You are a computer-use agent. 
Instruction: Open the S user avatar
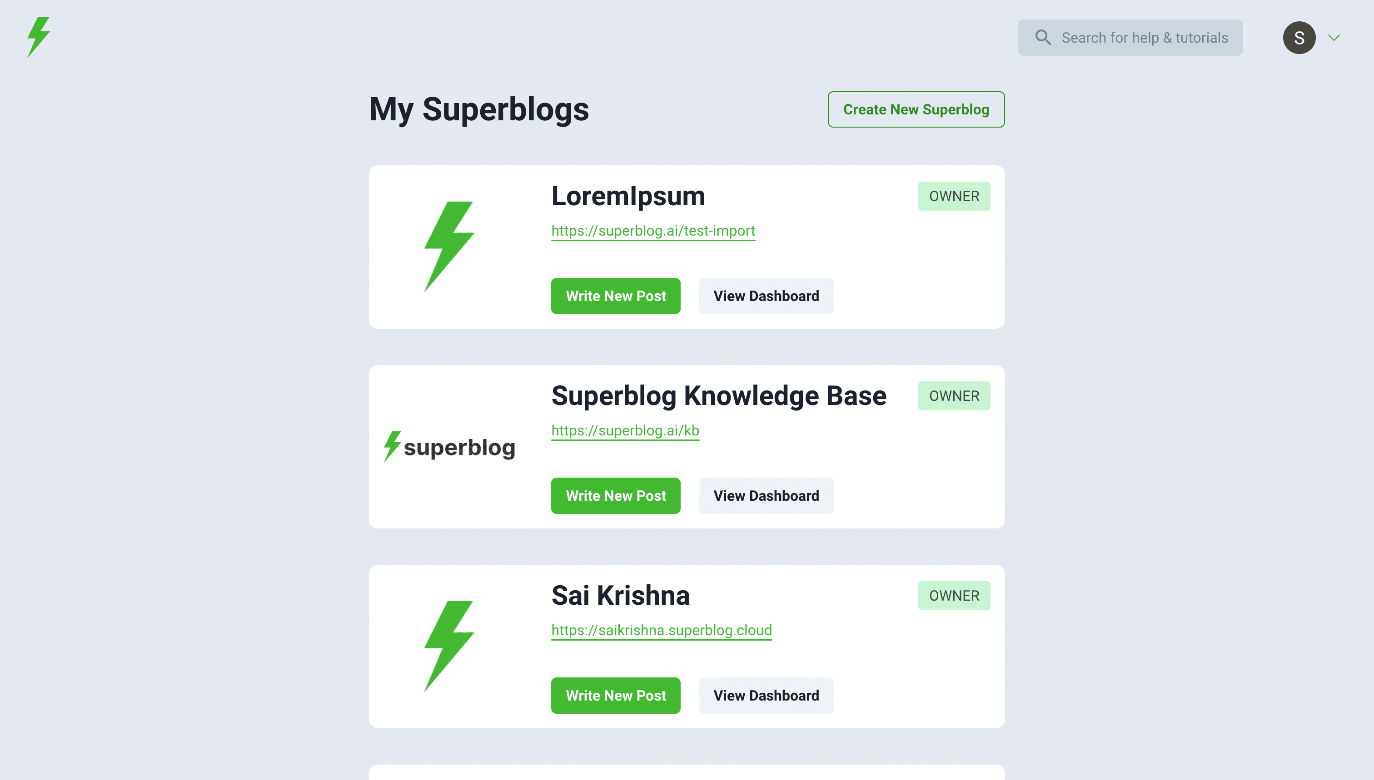pyautogui.click(x=1299, y=38)
